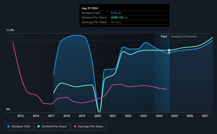Image resolution: width=217 pixels, height=134 pixels.
Task: Click the 2025 x-axis label
Action: [174, 116]
